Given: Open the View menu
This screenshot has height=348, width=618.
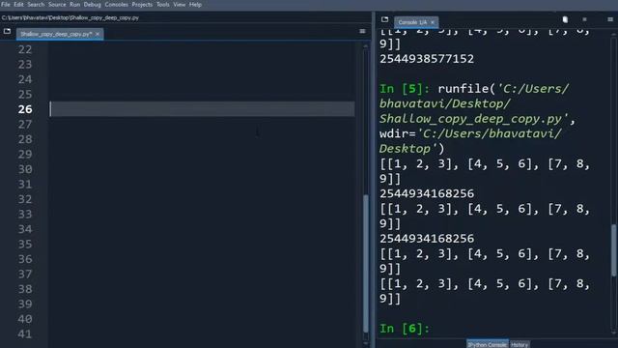Looking at the screenshot, I should (180, 4).
